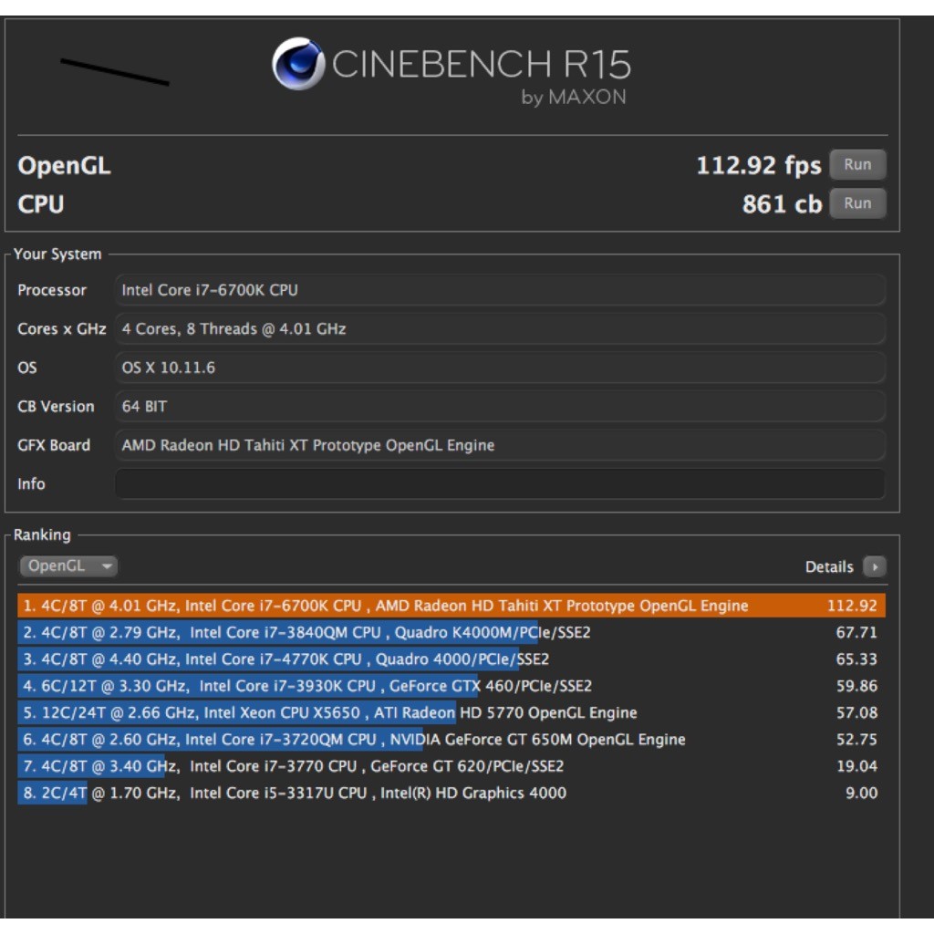
Task: Select ranking row 7 i7-3770 GT 620
Action: click(451, 766)
